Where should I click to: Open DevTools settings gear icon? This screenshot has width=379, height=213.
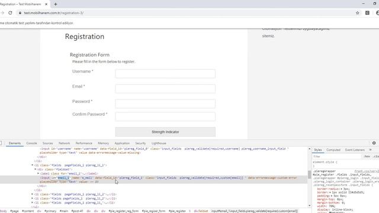coord(374,143)
